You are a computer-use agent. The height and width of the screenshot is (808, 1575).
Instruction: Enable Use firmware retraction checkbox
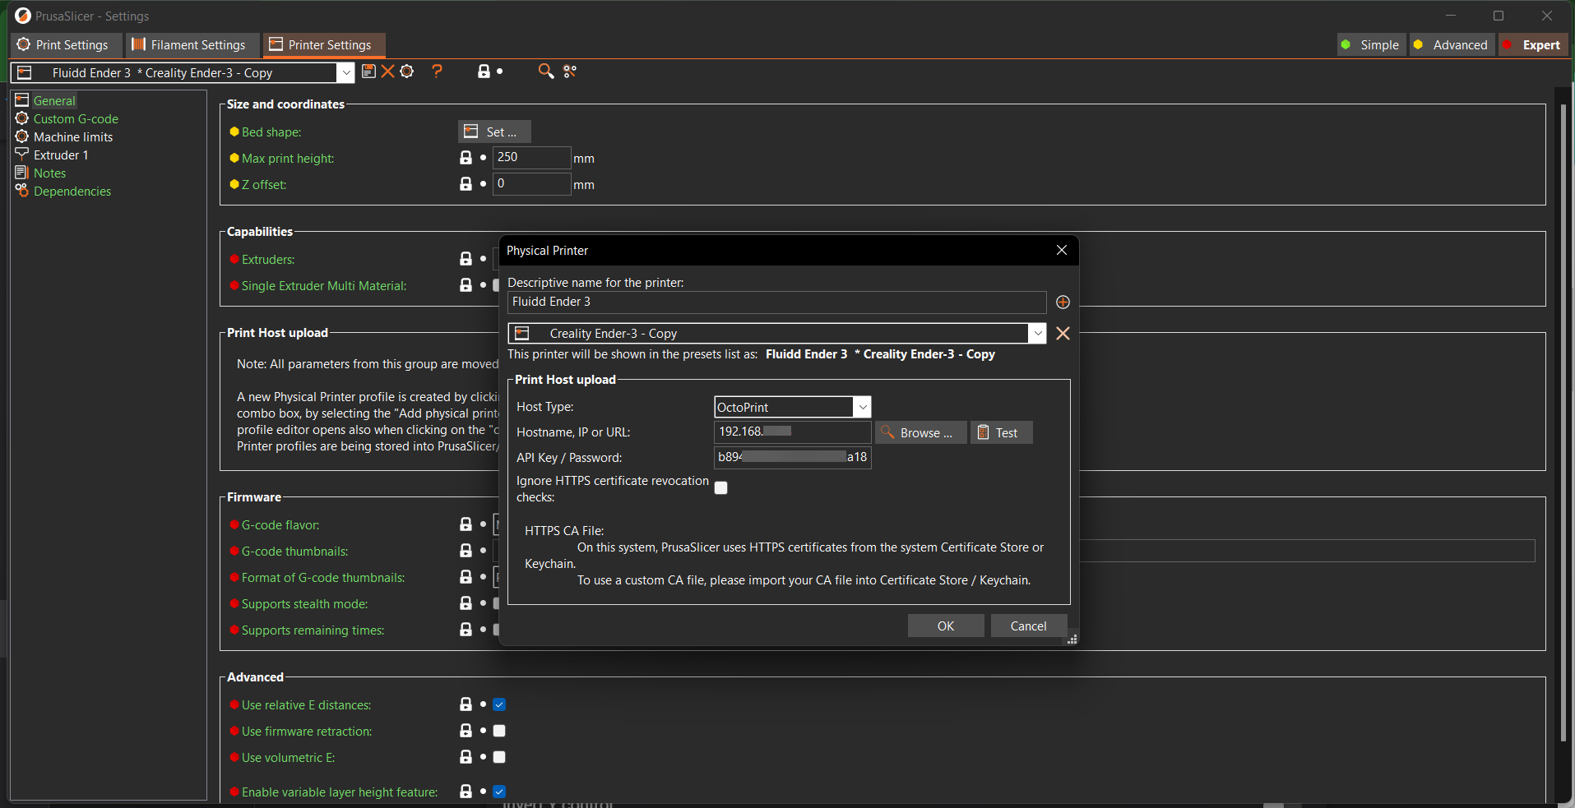(499, 731)
